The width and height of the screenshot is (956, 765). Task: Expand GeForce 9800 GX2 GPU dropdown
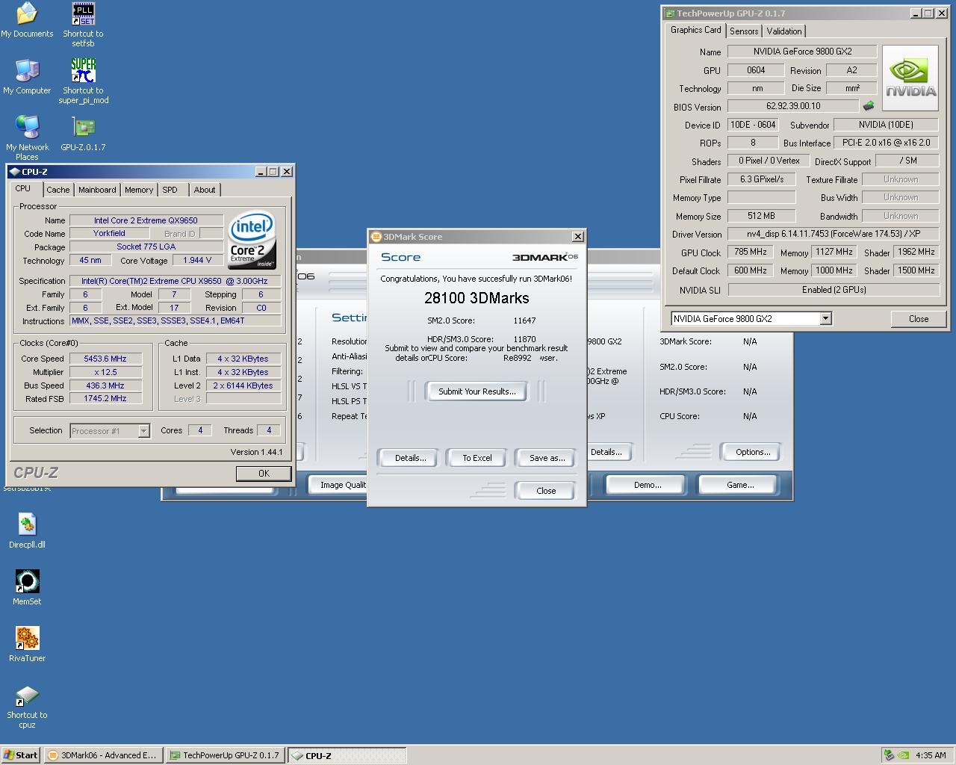pyautogui.click(x=825, y=319)
